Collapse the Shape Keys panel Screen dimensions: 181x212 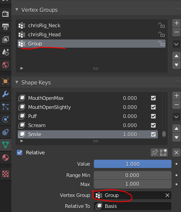click(x=17, y=82)
